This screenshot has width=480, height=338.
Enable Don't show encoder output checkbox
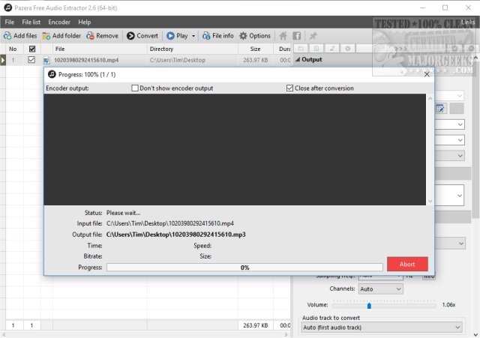[135, 88]
